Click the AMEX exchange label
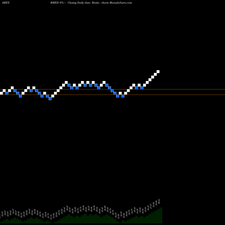 point(6,3)
